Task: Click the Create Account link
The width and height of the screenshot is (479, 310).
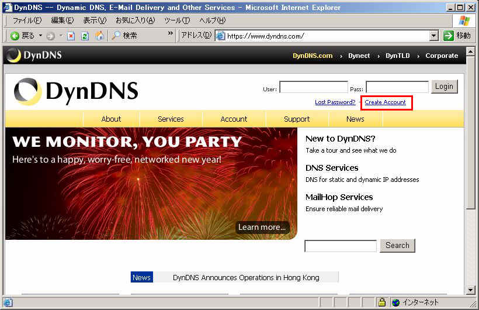Action: click(x=385, y=102)
